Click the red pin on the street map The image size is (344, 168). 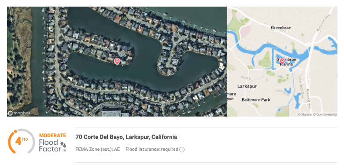click(x=282, y=61)
